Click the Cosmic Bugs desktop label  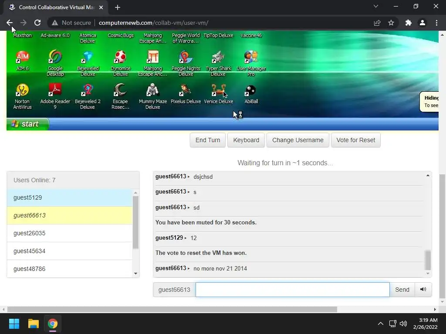121,35
